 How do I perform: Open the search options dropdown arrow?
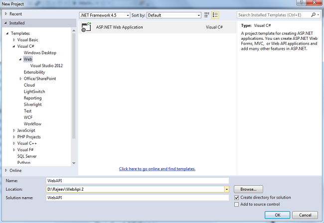point(318,15)
